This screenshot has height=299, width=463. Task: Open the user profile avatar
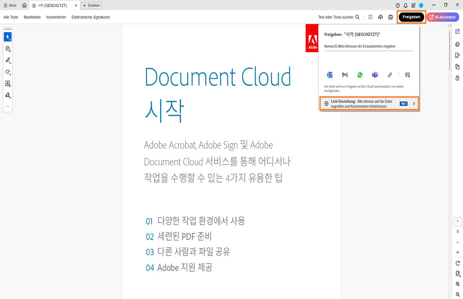421,5
